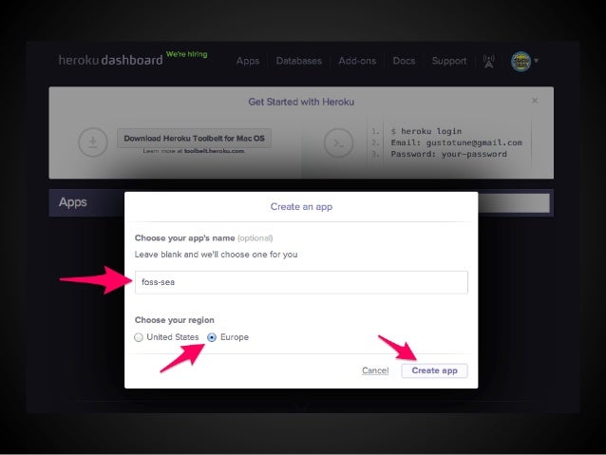Click the 'Password: your-password' line

(448, 154)
